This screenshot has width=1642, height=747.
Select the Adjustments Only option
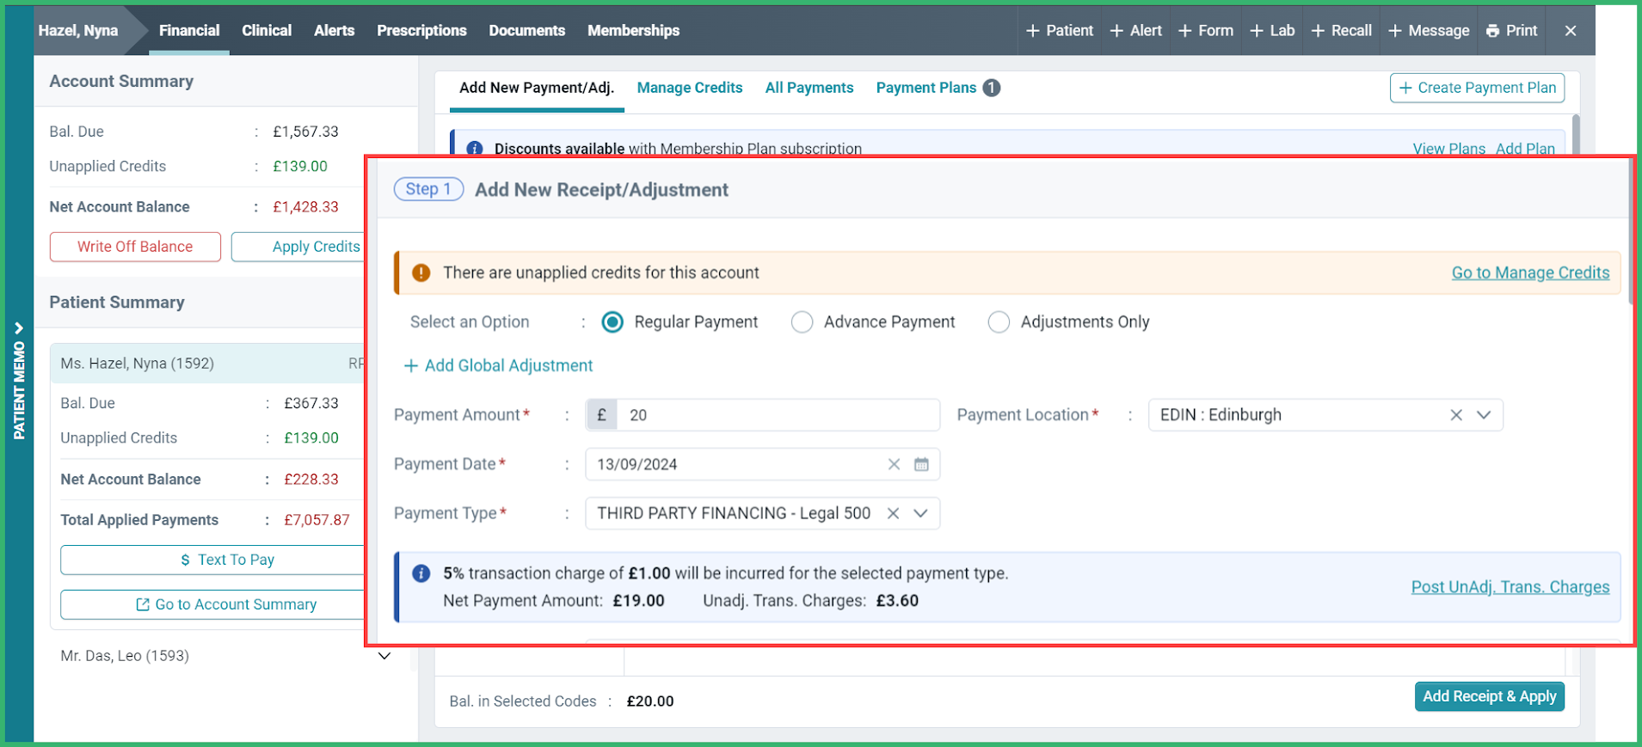click(x=999, y=322)
